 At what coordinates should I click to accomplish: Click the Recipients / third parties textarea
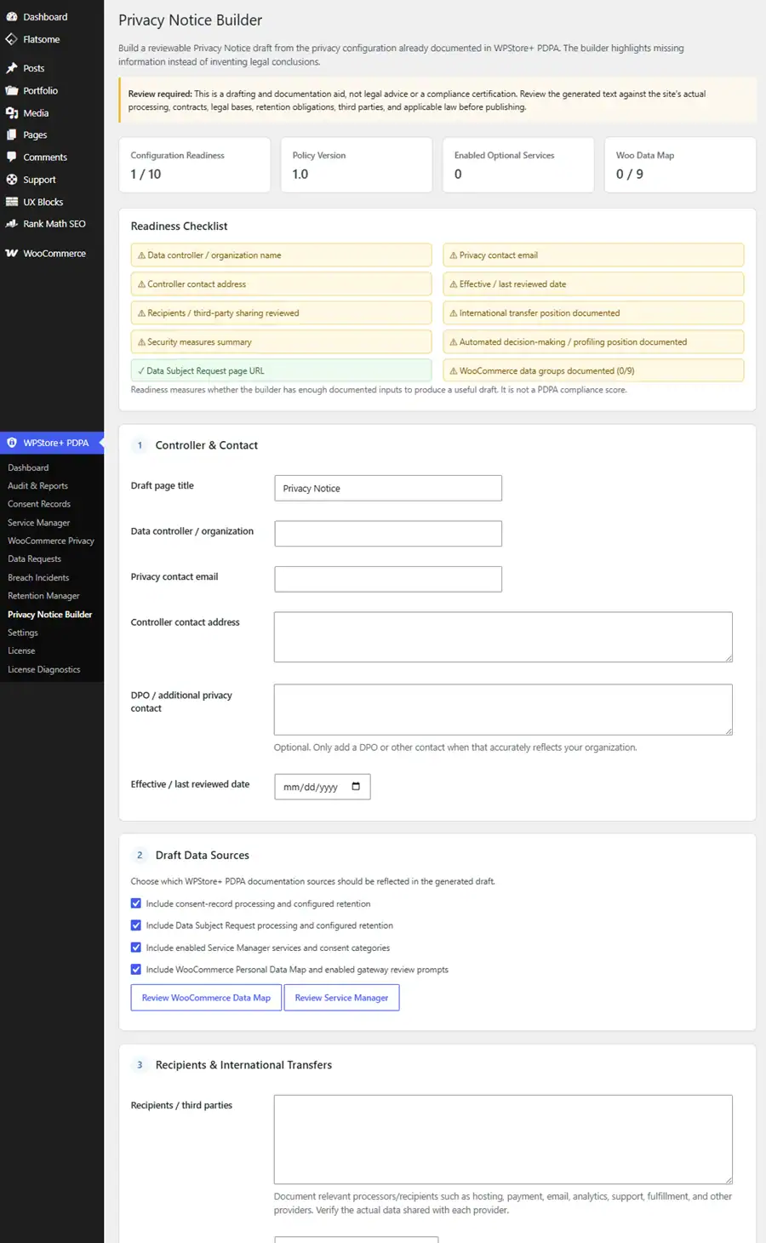point(503,1139)
